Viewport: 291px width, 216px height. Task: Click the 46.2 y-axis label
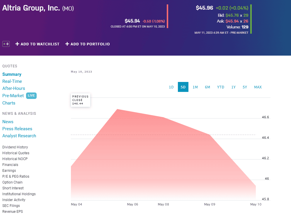coord(266,158)
